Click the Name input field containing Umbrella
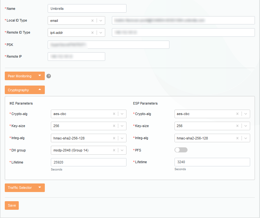The width and height of the screenshot is (260, 218). 87,9
